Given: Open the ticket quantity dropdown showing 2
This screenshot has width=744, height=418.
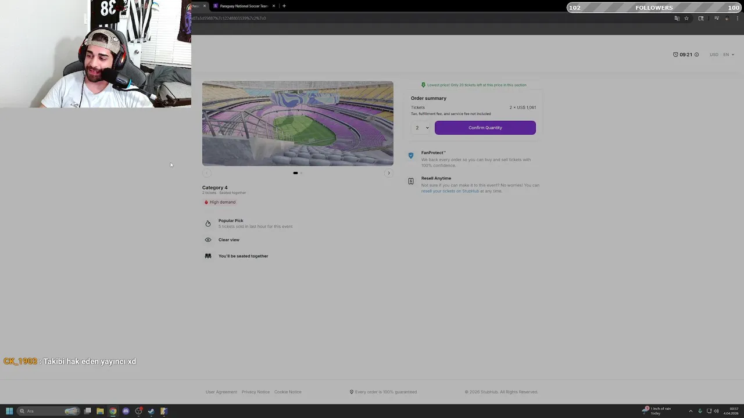Looking at the screenshot, I should point(421,128).
